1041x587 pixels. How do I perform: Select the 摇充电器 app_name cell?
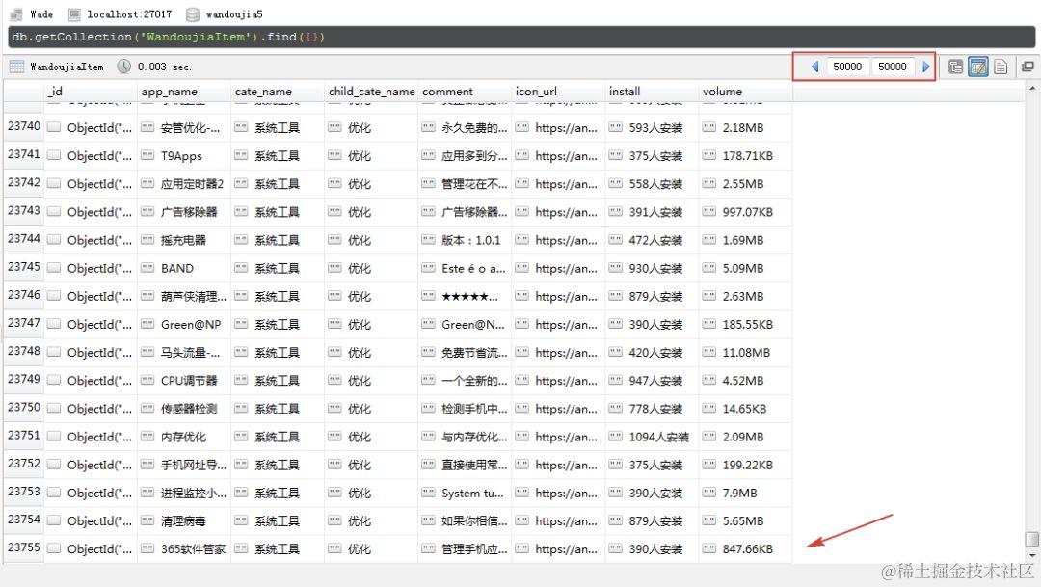(x=184, y=240)
